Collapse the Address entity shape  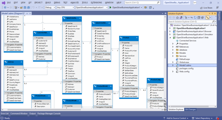pyautogui.click(x=21, y=62)
